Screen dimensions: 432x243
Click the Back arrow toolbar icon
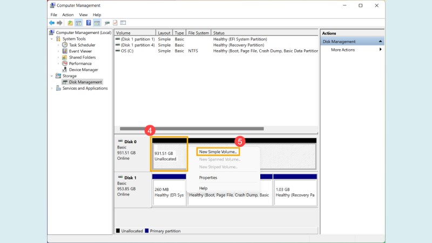point(51,23)
